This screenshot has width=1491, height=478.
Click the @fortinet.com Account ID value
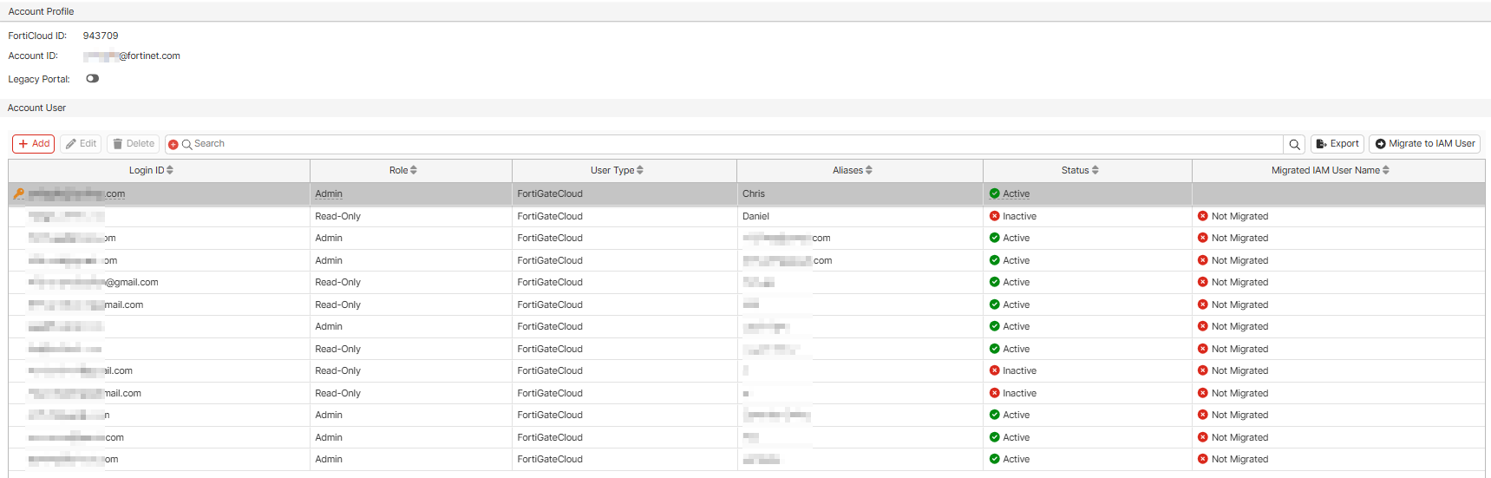click(x=132, y=56)
